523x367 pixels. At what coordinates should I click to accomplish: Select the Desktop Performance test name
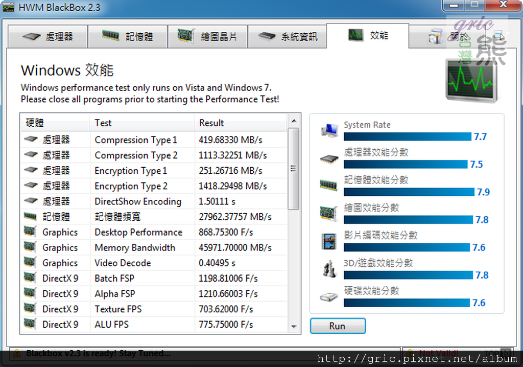click(138, 232)
